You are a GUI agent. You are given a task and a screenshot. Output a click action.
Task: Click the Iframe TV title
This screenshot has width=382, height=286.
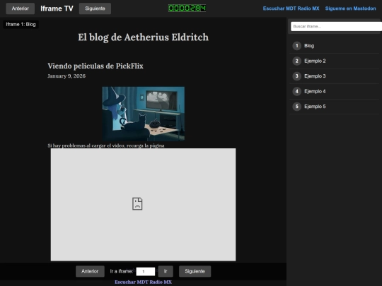(x=57, y=8)
